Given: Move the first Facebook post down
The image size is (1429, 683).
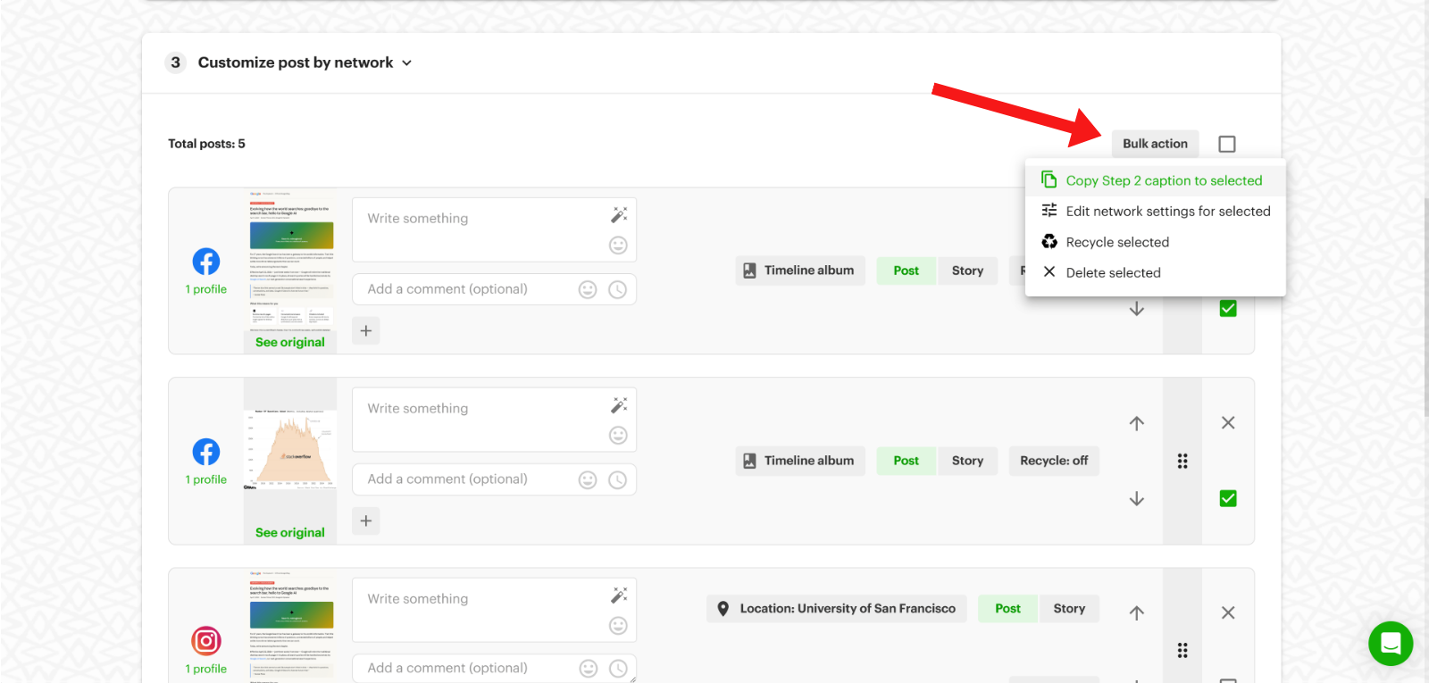Looking at the screenshot, I should (x=1136, y=308).
